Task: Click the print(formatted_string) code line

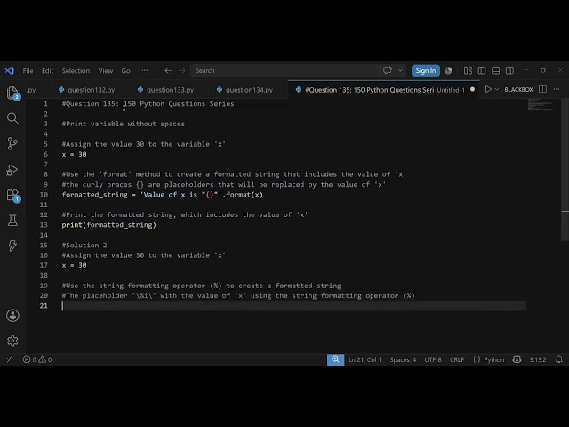Action: tap(108, 225)
